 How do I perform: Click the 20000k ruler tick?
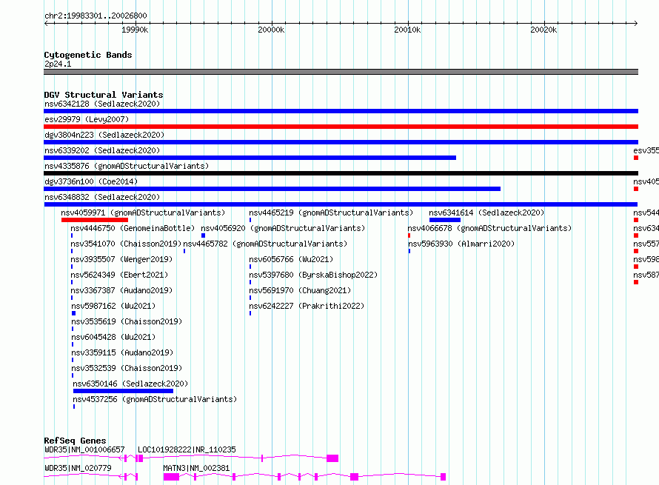click(271, 30)
